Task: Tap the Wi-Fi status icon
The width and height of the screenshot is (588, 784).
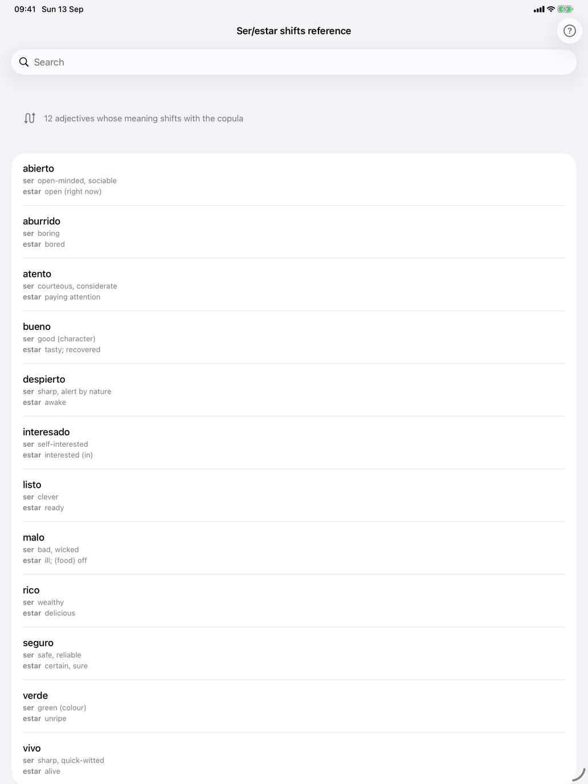Action: (551, 9)
